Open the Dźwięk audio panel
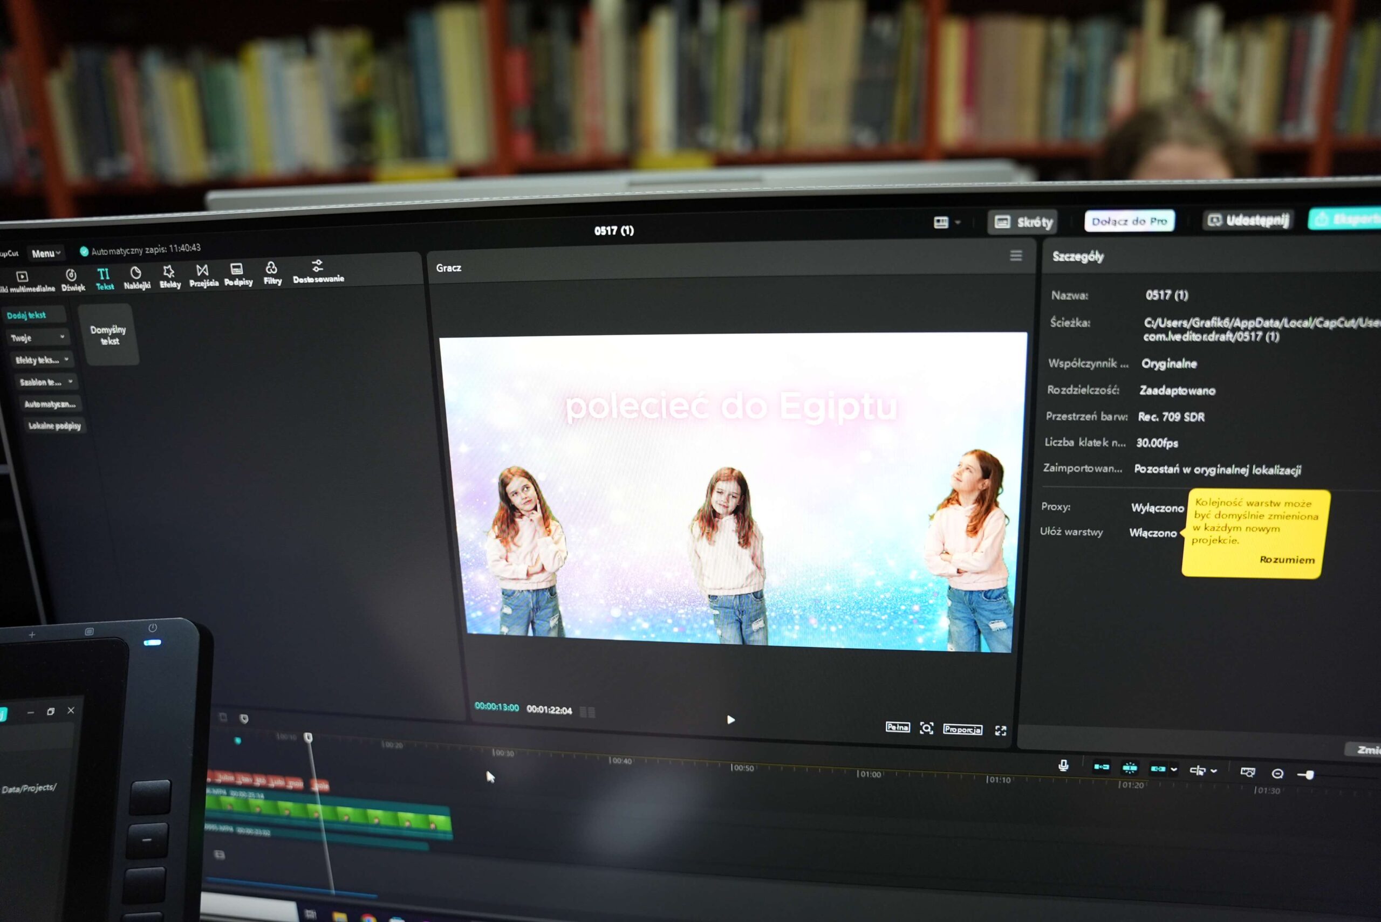1381x922 pixels. (72, 280)
